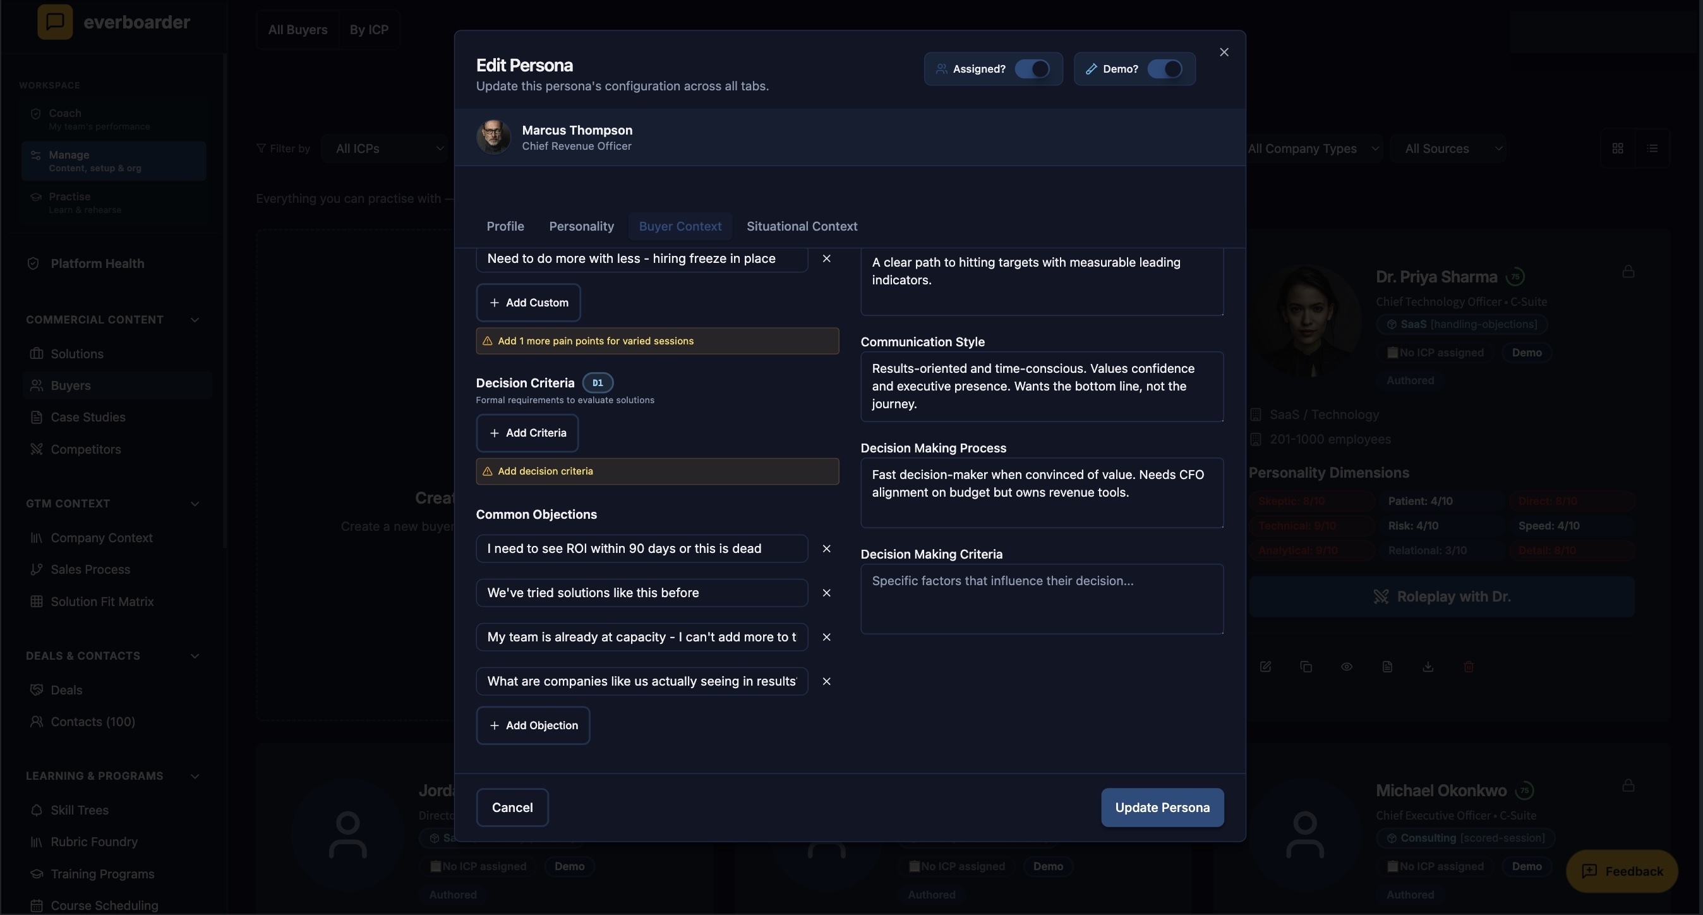Click the Add Criteria button
Viewport: 1703px width, 915px height.
(527, 433)
